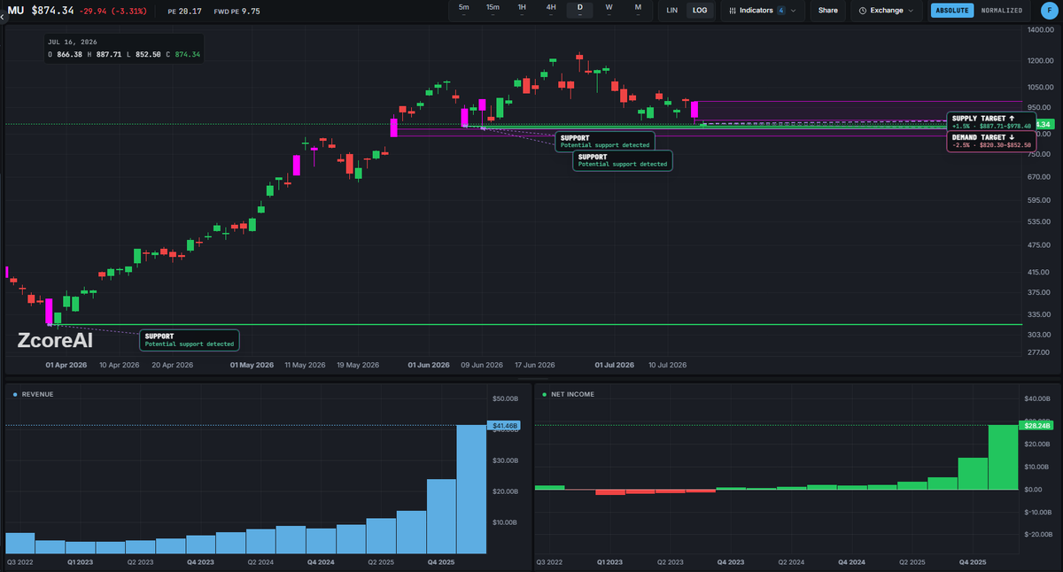Click the upper SUPPORT label near June
This screenshot has width=1063, height=572.
click(x=605, y=142)
